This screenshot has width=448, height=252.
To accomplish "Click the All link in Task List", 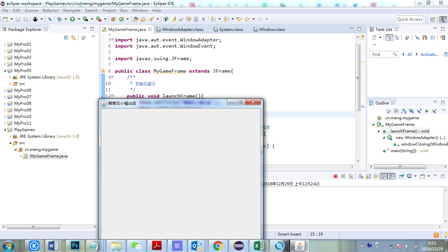I will 409,55.
